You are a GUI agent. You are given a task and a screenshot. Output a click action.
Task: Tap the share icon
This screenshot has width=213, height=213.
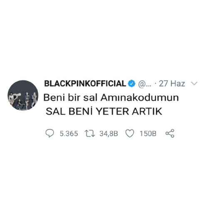(170, 134)
